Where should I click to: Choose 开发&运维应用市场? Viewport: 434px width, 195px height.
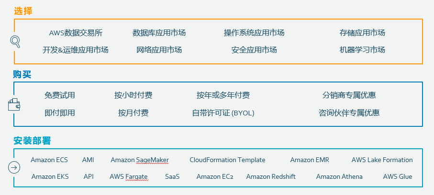pyautogui.click(x=76, y=50)
